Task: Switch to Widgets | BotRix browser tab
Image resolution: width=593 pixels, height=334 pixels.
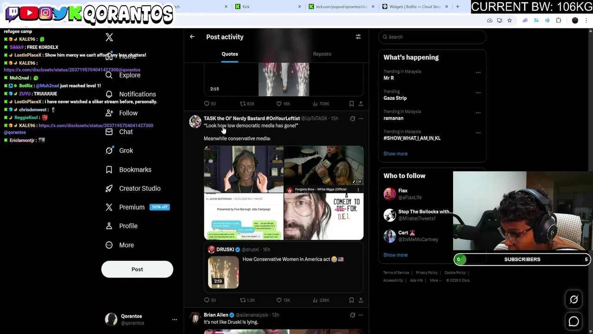Action: pos(415,6)
